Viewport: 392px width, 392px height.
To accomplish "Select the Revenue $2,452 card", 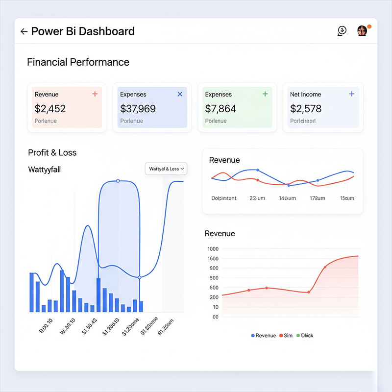I will [x=67, y=108].
